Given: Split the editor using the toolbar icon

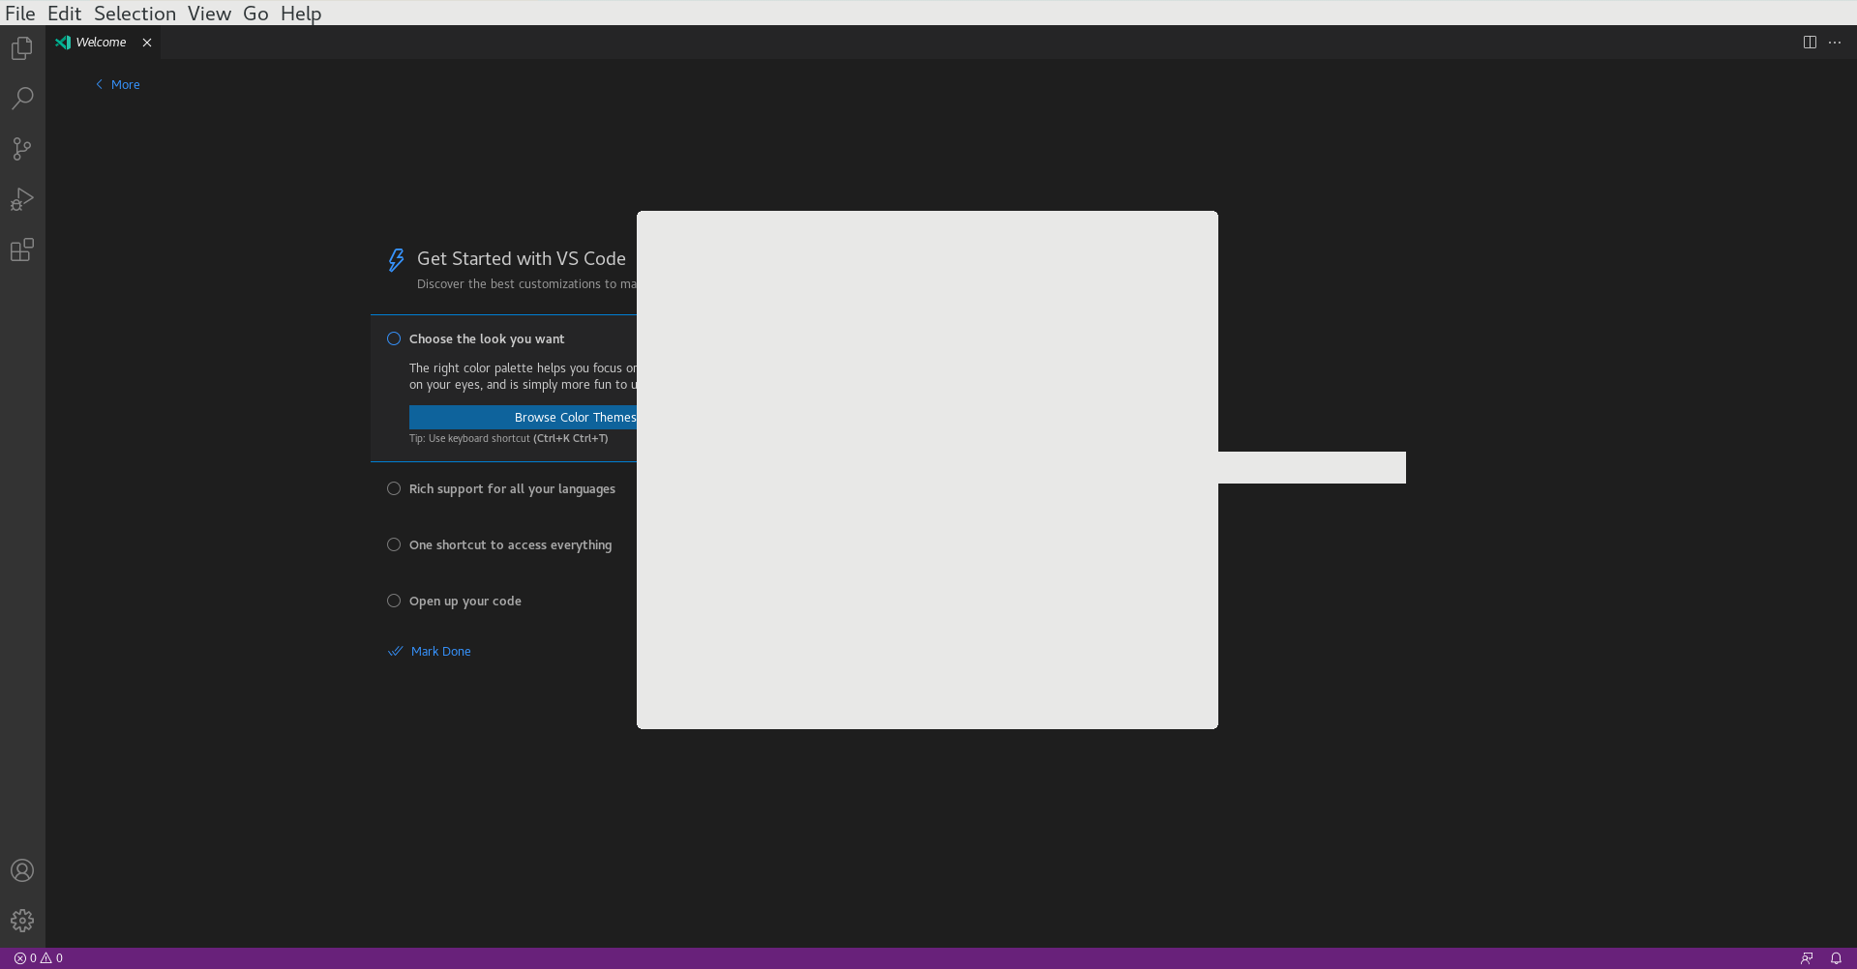Looking at the screenshot, I should pyautogui.click(x=1810, y=42).
